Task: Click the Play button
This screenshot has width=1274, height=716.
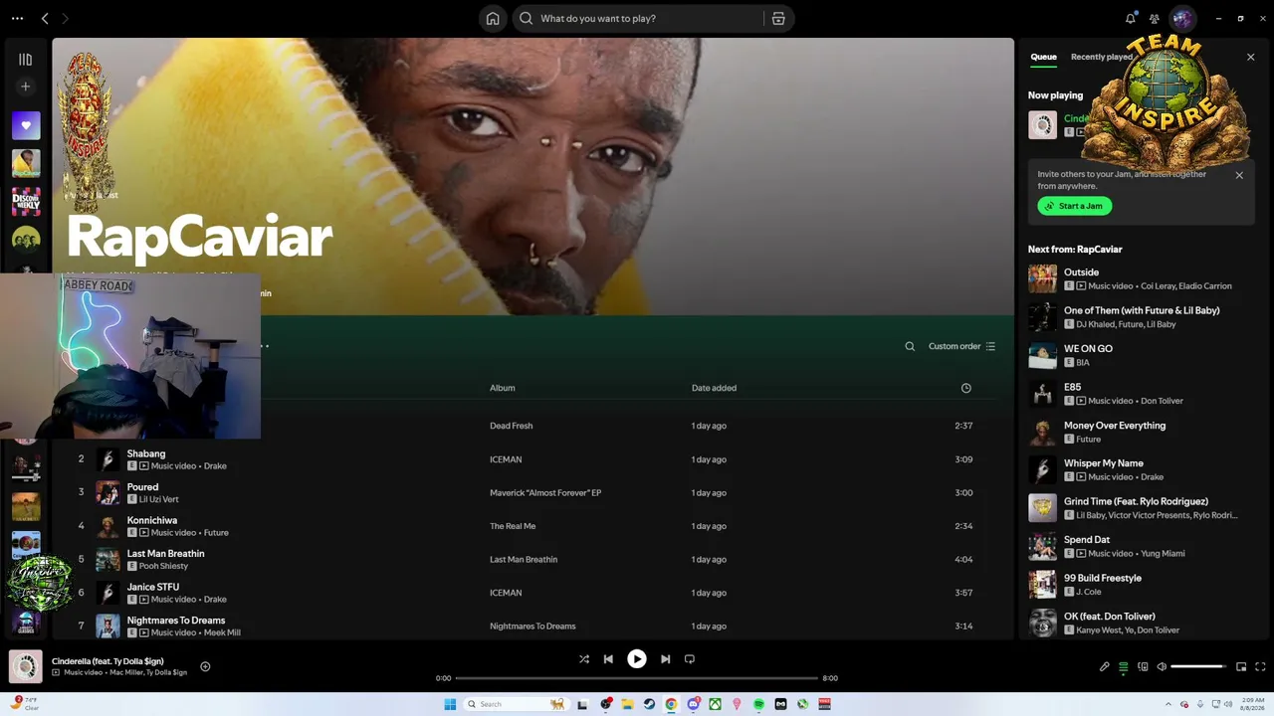Action: [x=637, y=658]
